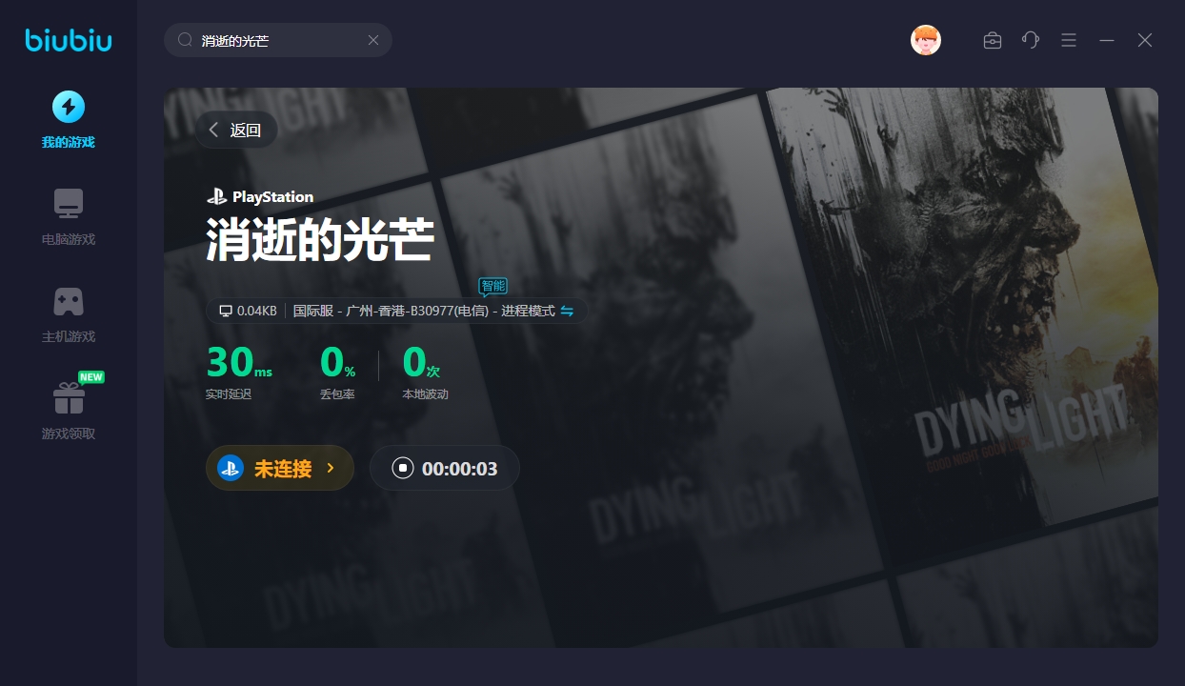The height and width of the screenshot is (686, 1185).
Task: Open 电脑游戏 section
Action: click(x=69, y=217)
